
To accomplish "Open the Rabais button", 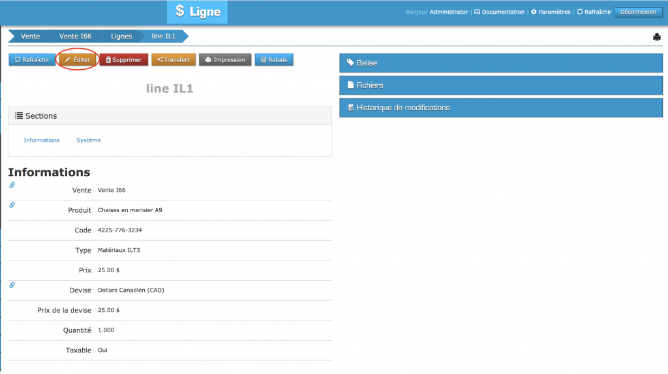I will click(274, 60).
